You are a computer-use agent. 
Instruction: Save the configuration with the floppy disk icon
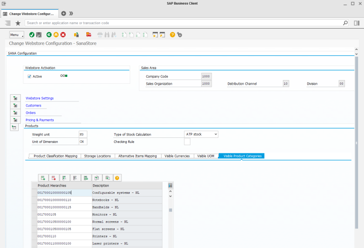click(39, 35)
